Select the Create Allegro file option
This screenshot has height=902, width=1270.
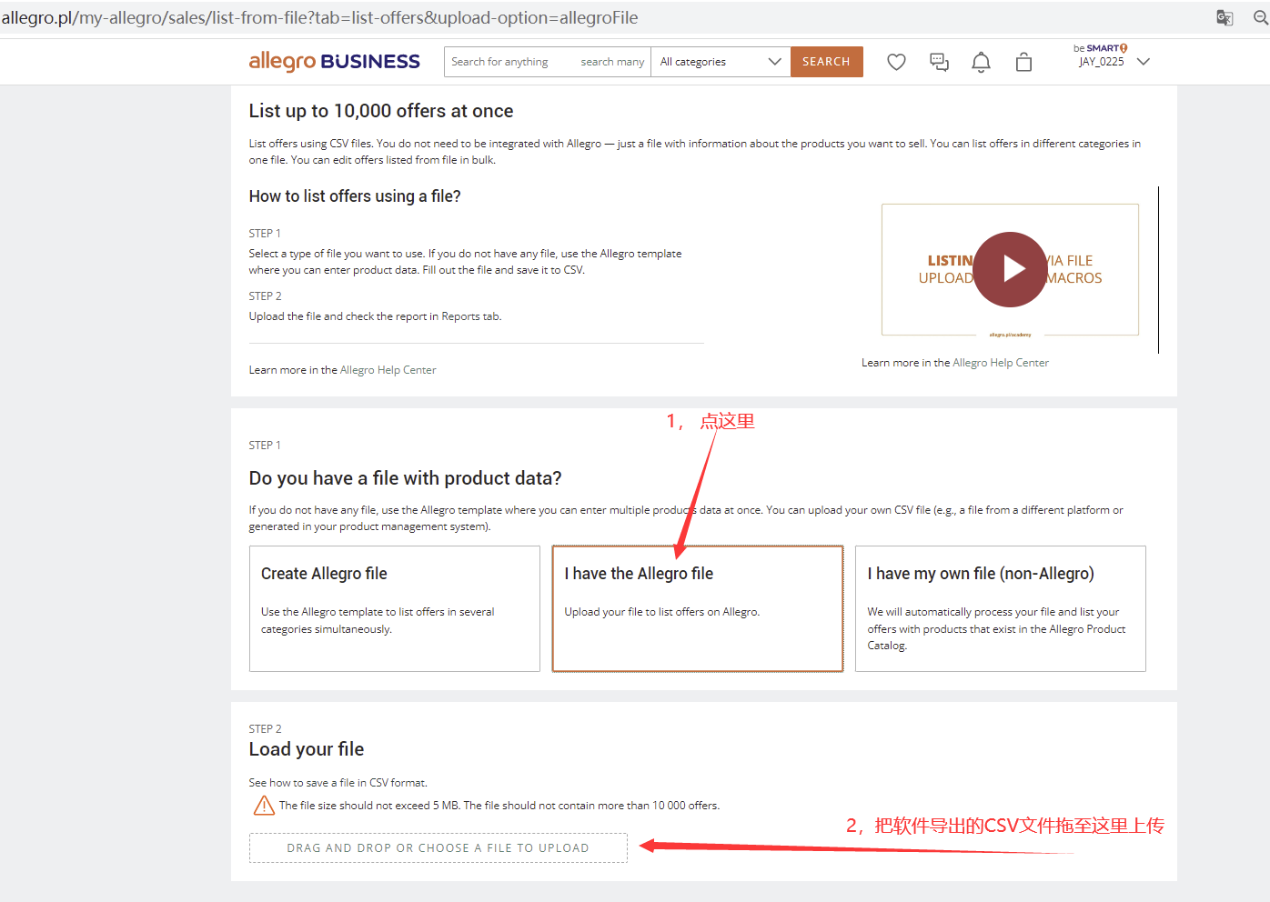point(395,608)
